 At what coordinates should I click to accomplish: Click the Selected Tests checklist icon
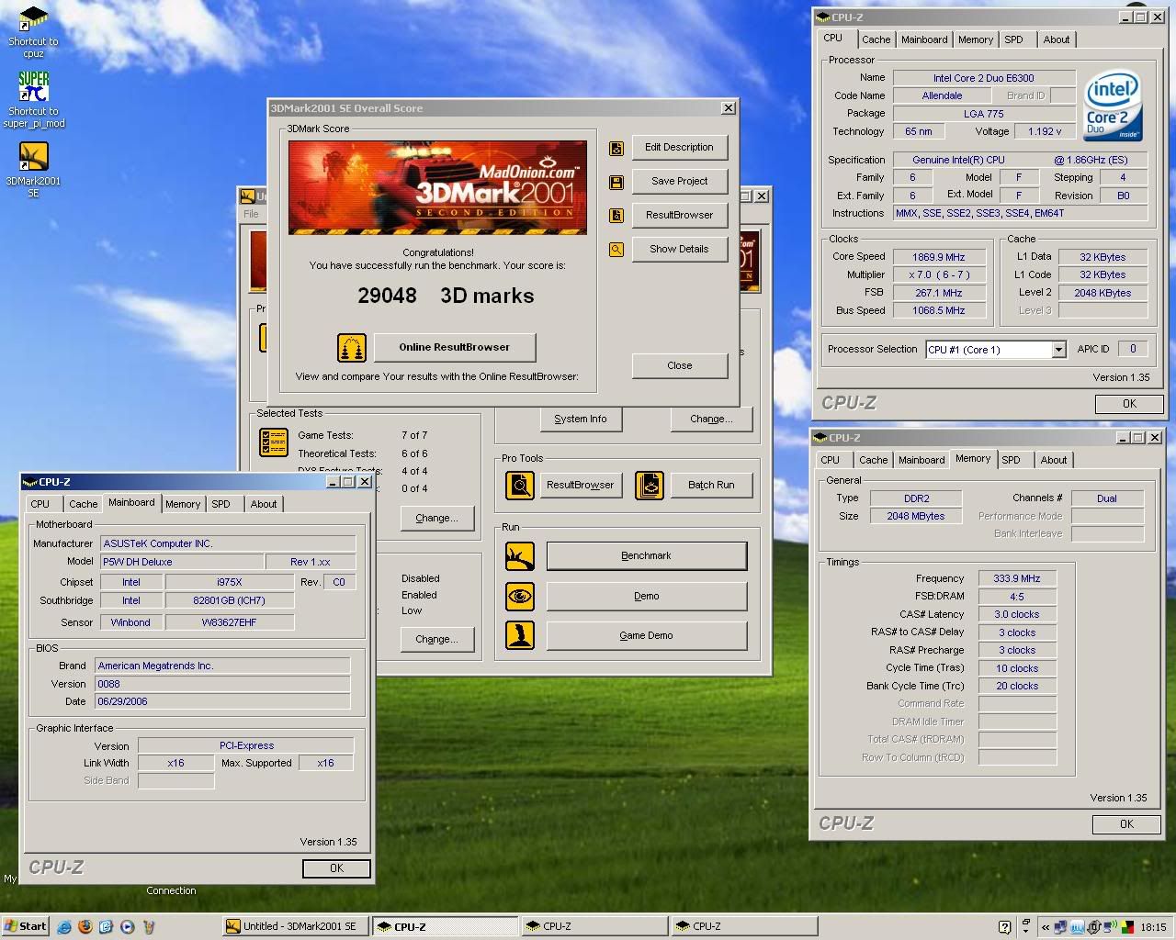coord(274,442)
